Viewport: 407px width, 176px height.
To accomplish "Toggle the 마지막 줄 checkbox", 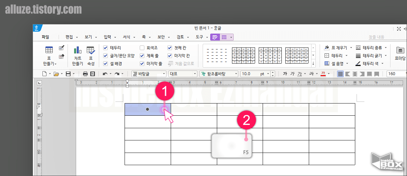I will pos(142,64).
